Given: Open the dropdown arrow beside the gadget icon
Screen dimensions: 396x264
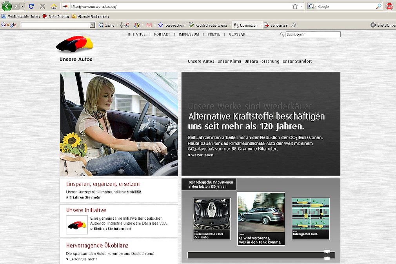Looking at the screenshot, I should pos(142,25).
